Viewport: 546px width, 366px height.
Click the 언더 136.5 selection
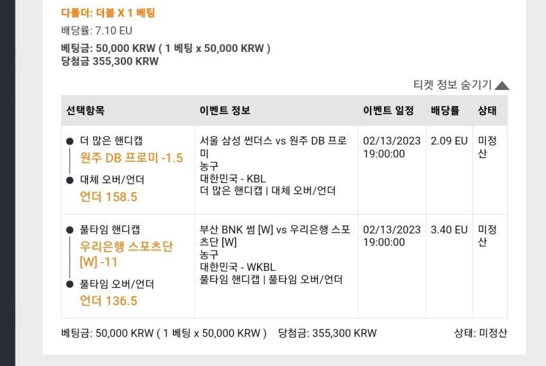(109, 301)
